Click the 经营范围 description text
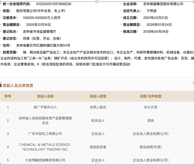The image size is (194, 165). [97, 58]
